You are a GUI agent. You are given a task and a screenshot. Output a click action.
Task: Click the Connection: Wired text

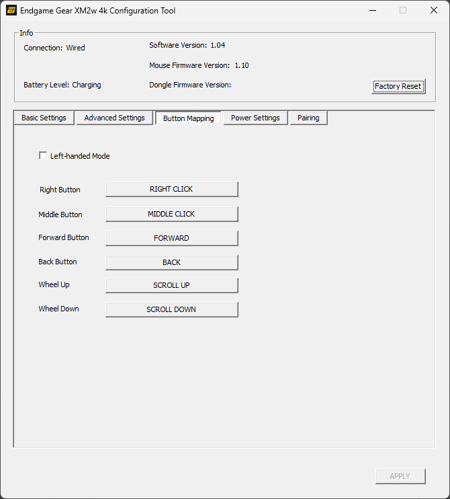pyautogui.click(x=54, y=48)
